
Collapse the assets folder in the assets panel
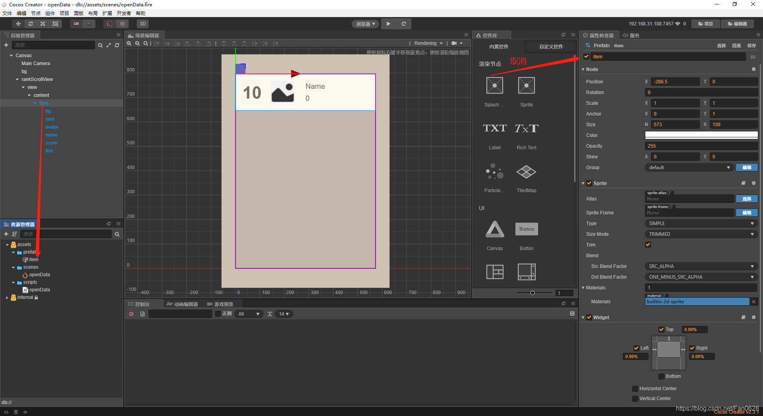tap(7, 245)
